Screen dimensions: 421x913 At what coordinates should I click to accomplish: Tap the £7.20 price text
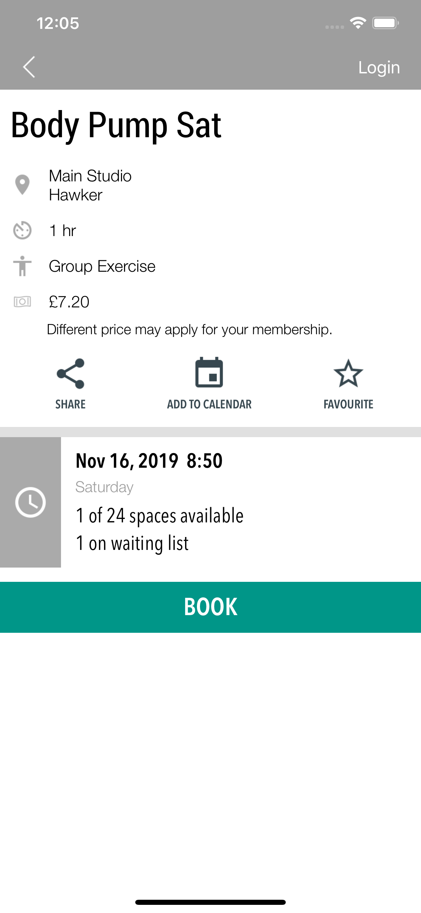tap(69, 302)
